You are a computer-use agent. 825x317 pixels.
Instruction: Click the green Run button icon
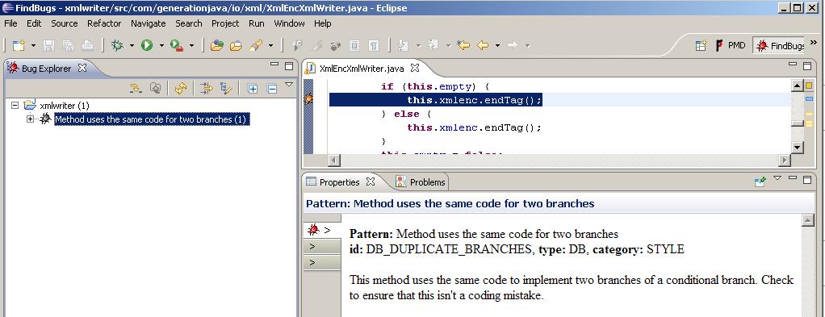[x=146, y=46]
